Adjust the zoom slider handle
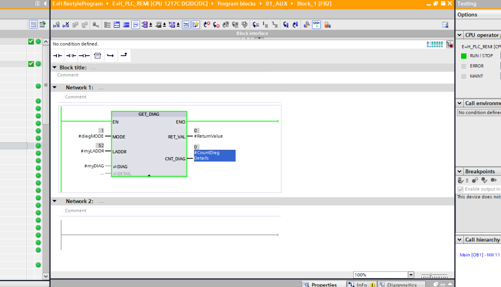This screenshot has height=287, width=501. click(430, 275)
